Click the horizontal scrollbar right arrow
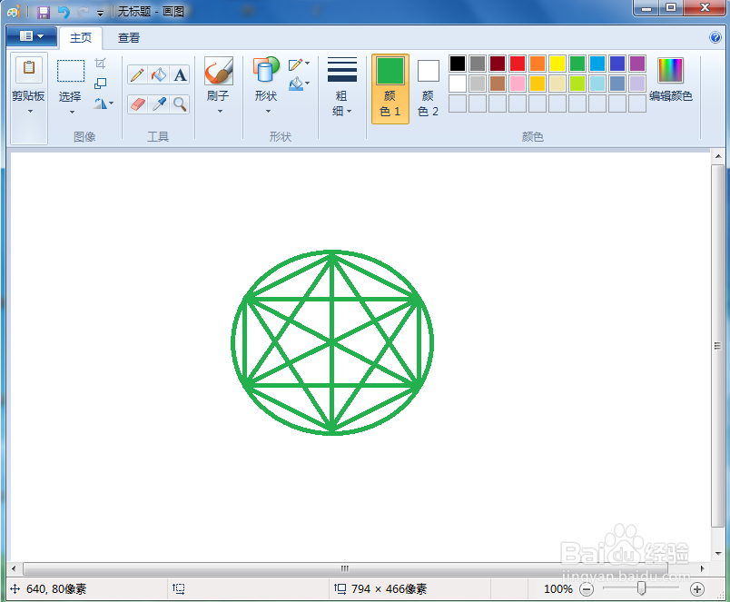This screenshot has height=602, width=730. [x=702, y=568]
